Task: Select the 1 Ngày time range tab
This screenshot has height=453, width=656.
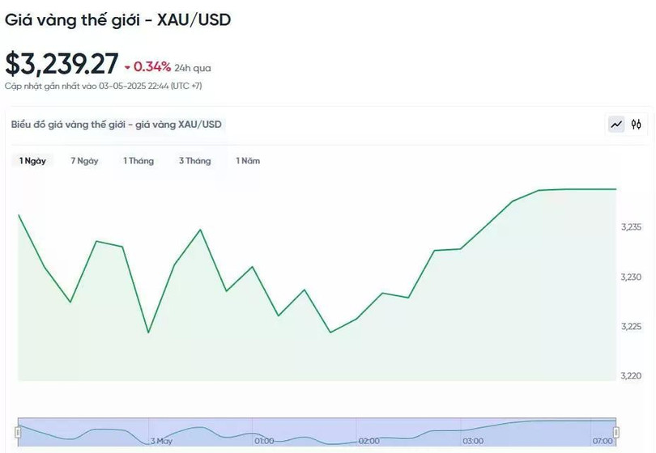Action: [x=32, y=161]
